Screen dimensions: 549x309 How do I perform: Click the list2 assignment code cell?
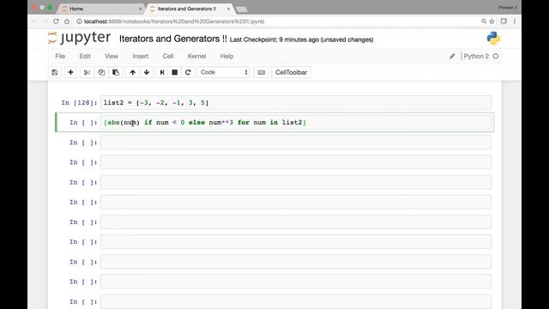pos(296,103)
